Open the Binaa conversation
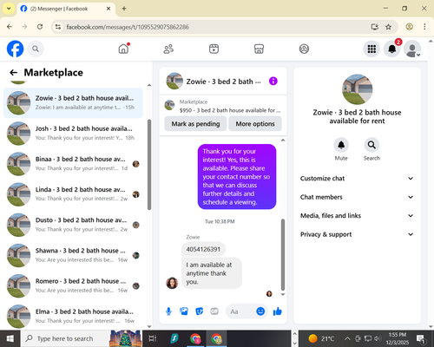 [73, 164]
